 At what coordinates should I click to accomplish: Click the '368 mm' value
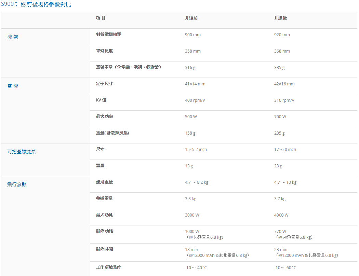[x=282, y=51]
